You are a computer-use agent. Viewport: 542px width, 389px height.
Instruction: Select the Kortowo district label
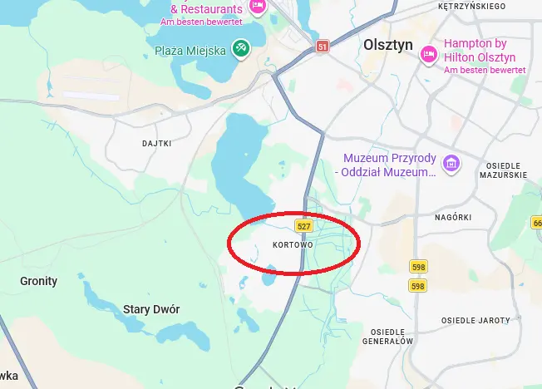293,245
